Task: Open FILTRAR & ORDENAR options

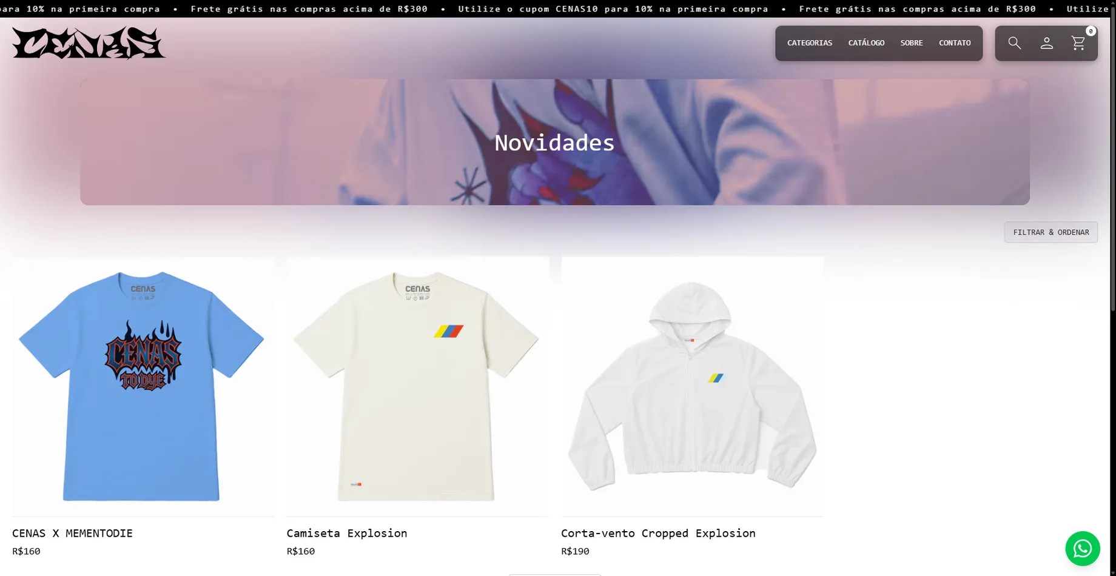Action: coord(1050,232)
